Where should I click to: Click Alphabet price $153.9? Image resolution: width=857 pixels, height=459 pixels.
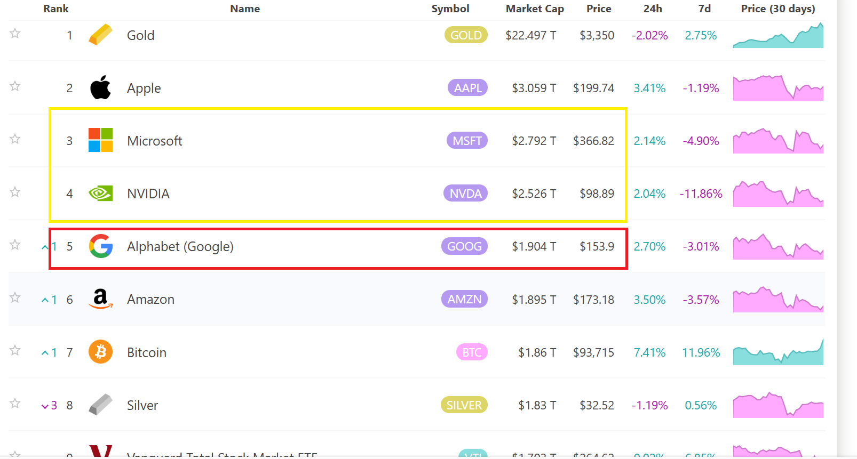coord(597,246)
